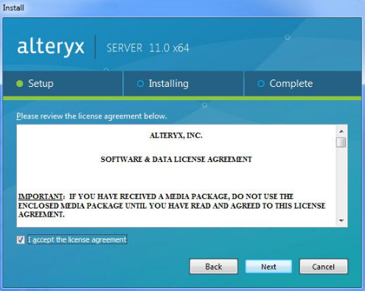The width and height of the screenshot is (365, 291).
Task: Click the 'I accept the license agreement' label
Action: coord(77,239)
